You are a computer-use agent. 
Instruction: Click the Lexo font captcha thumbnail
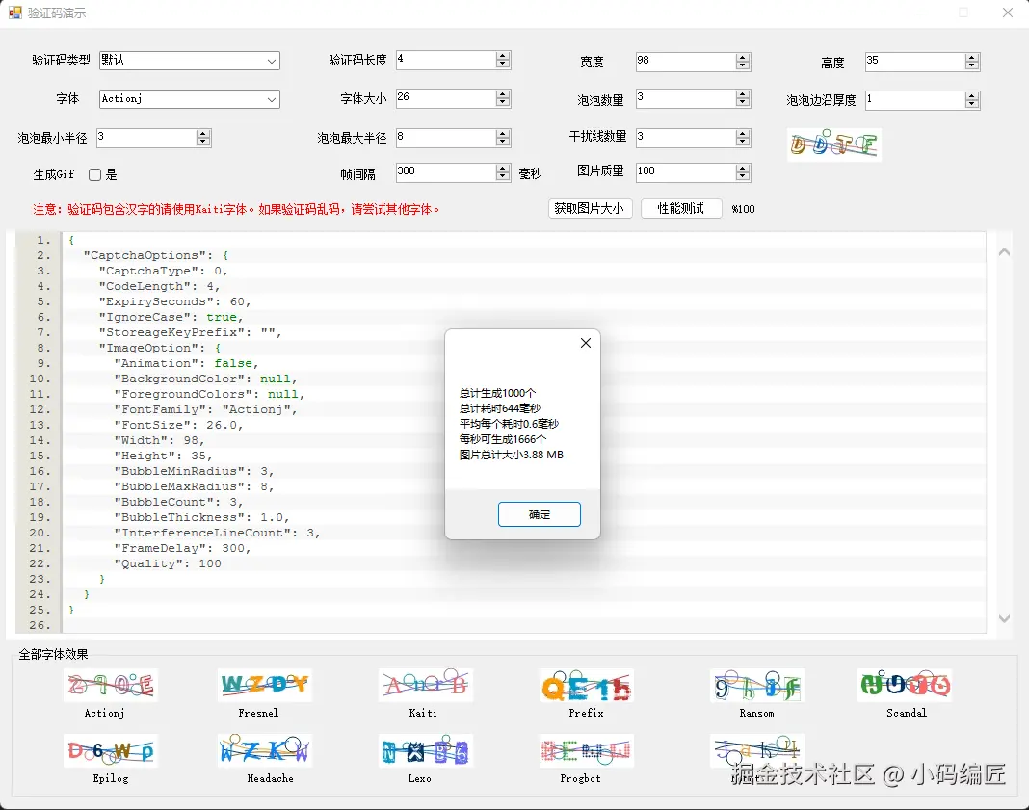[425, 751]
